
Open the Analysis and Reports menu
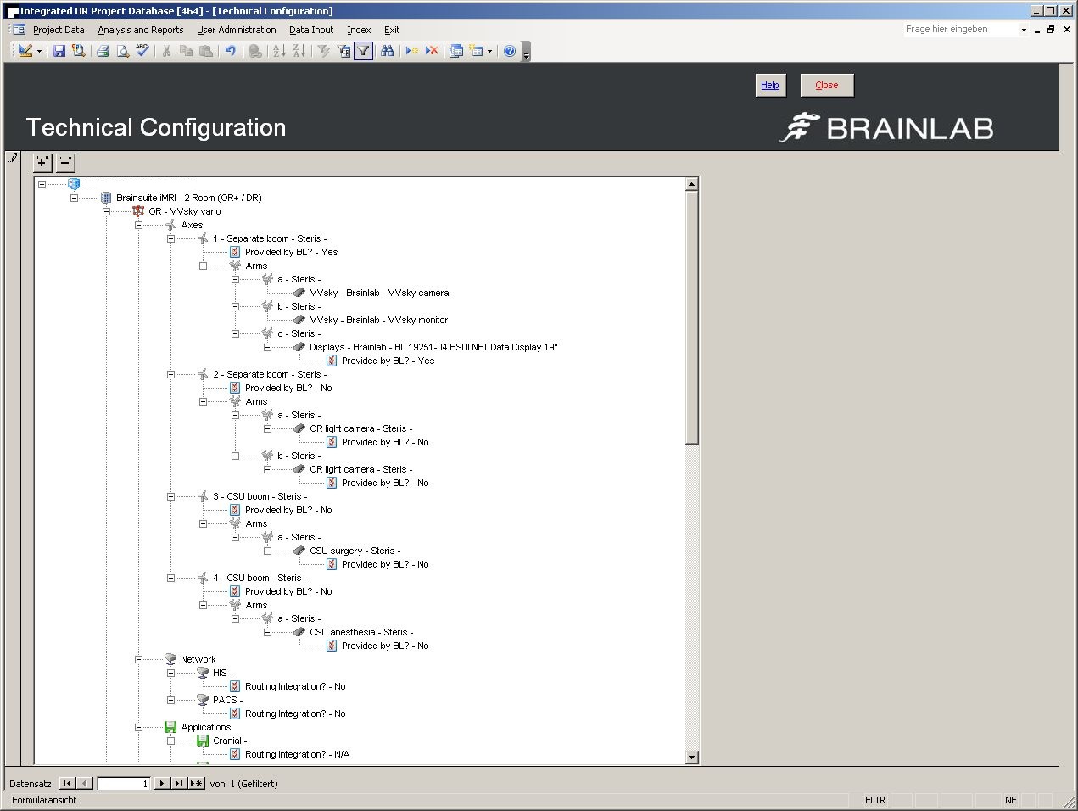pyautogui.click(x=141, y=30)
